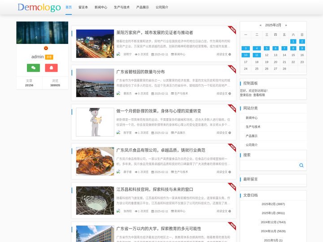The width and height of the screenshot is (323, 242).
Task: Click the 游客 badge beside admin
Action: [49, 57]
